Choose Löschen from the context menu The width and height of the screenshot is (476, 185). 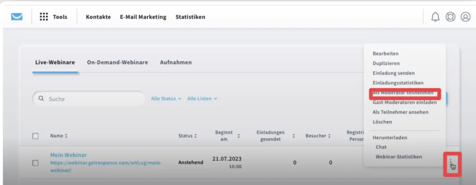(x=382, y=122)
